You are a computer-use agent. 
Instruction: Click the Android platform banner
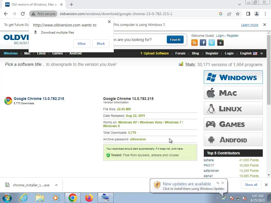pyautogui.click(x=233, y=140)
